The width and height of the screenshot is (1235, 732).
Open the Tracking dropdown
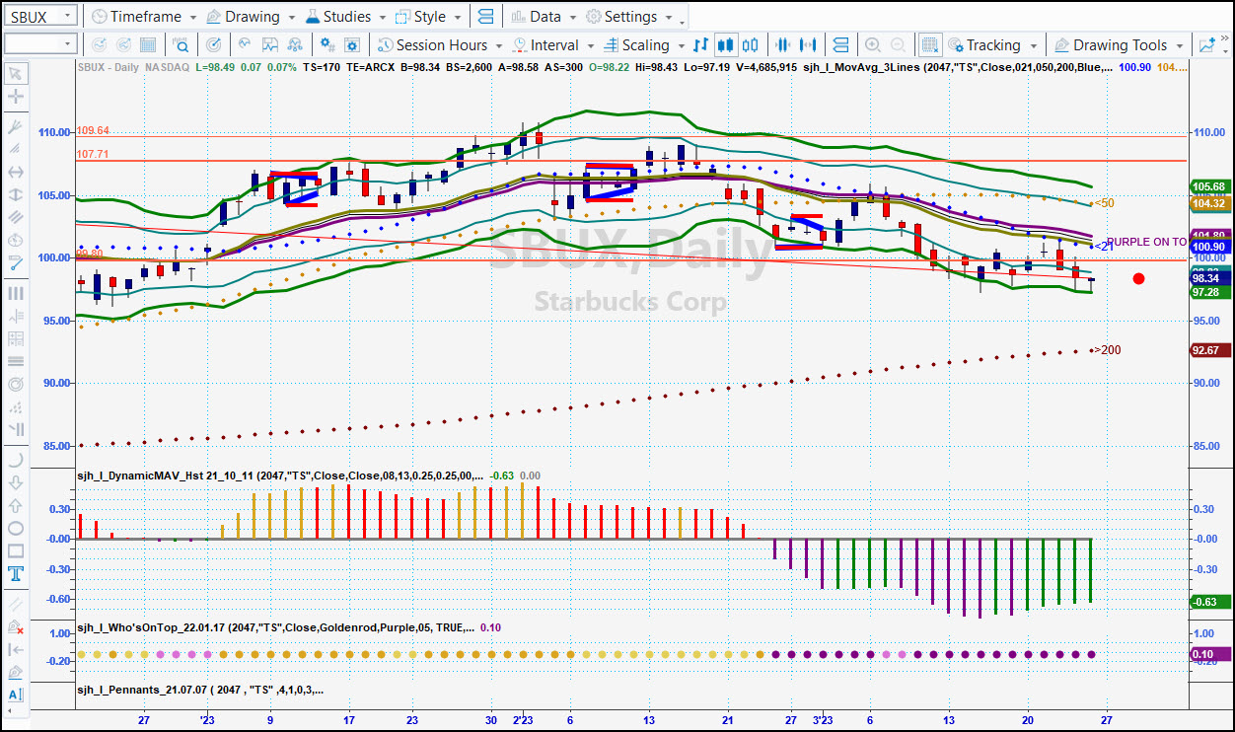[x=992, y=45]
